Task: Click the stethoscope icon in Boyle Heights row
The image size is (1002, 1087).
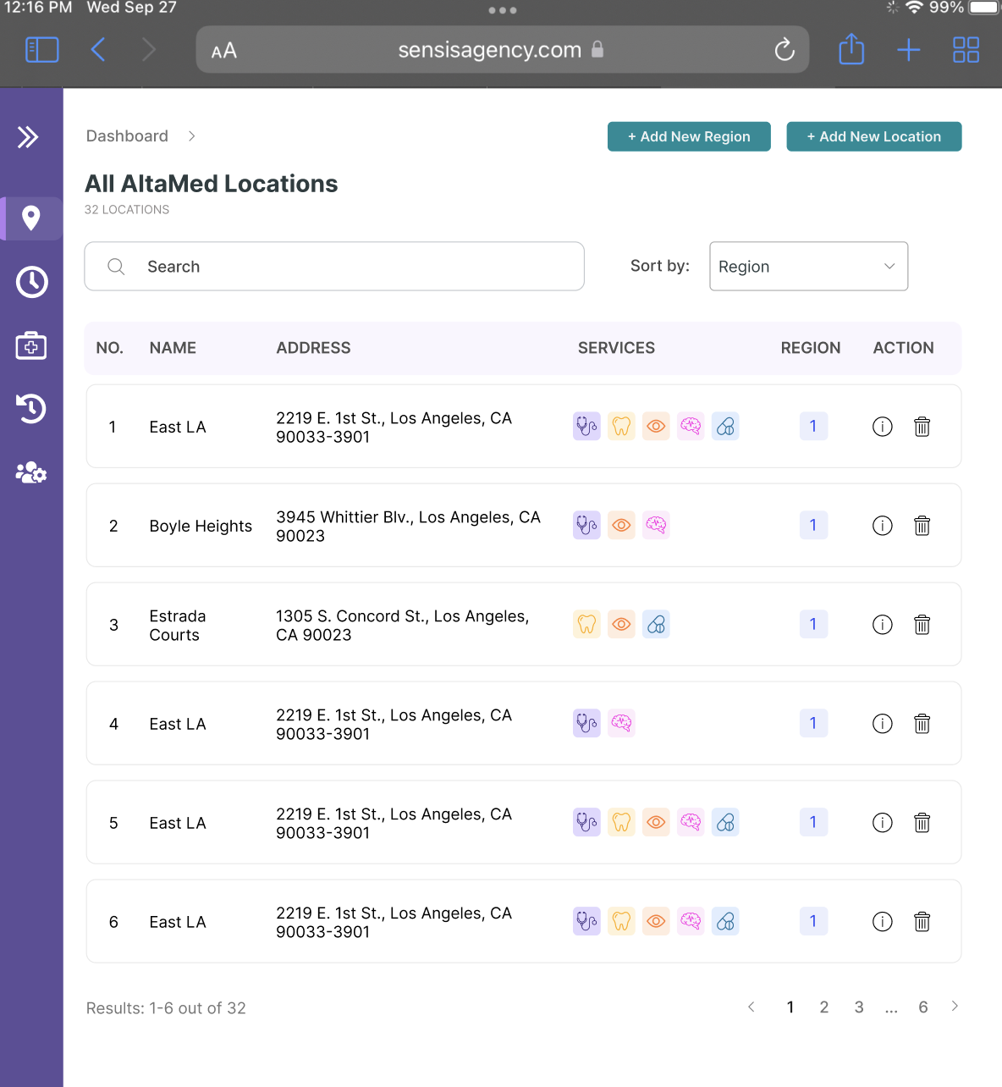Action: 586,525
